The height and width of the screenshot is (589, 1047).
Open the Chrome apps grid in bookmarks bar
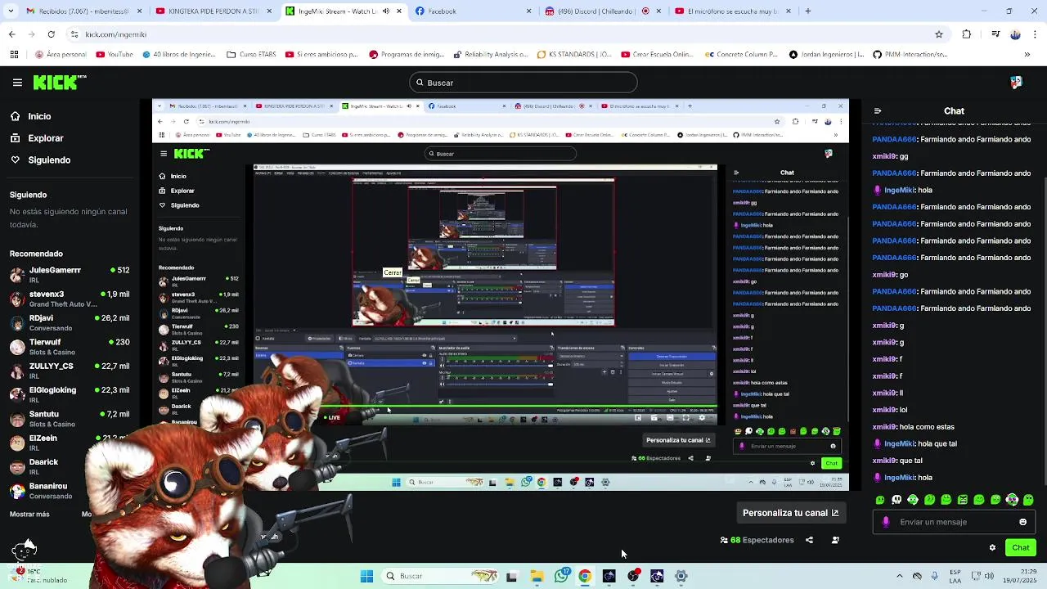coord(14,55)
